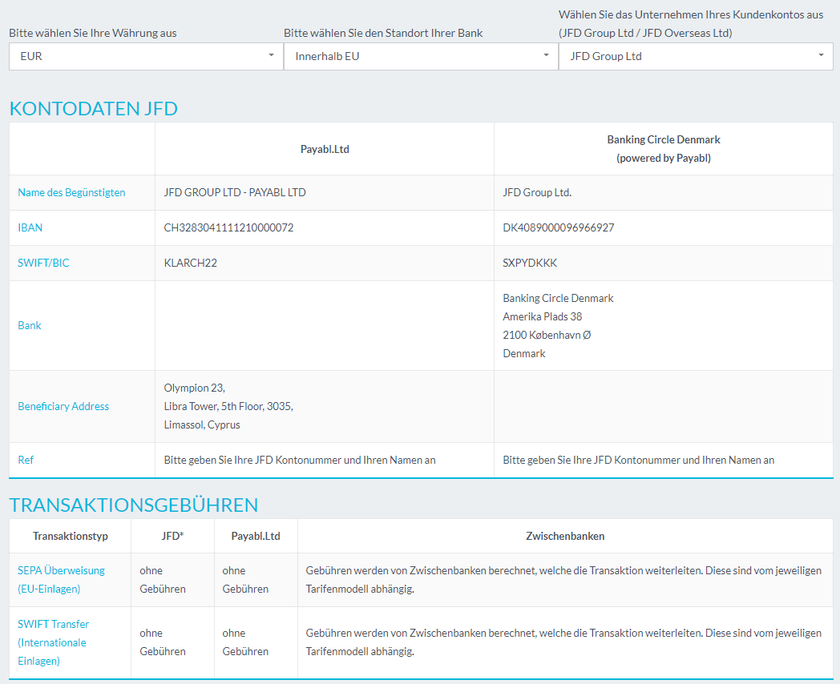Click the Libra Tower beneficiary address
The width and height of the screenshot is (840, 684).
228,406
